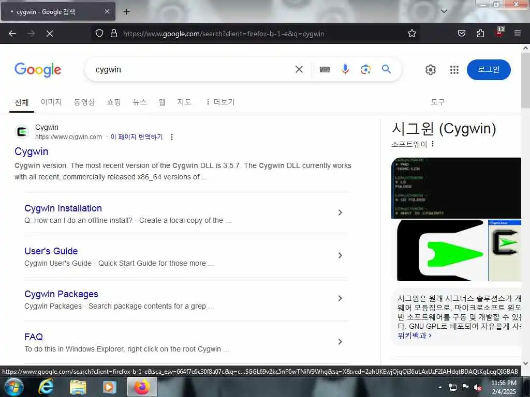Open Windows Explorer folder in taskbar
The height and width of the screenshot is (397, 530).
[78, 387]
